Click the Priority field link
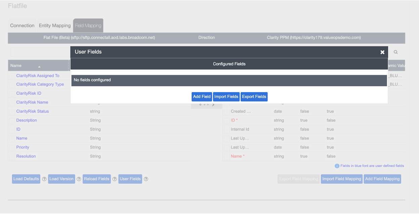Viewport: 419px width, 214px height. pyautogui.click(x=22, y=147)
